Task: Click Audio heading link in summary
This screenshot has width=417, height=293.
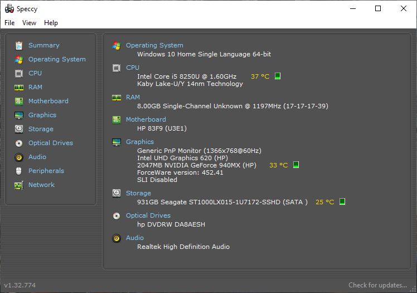Action: (x=135, y=238)
